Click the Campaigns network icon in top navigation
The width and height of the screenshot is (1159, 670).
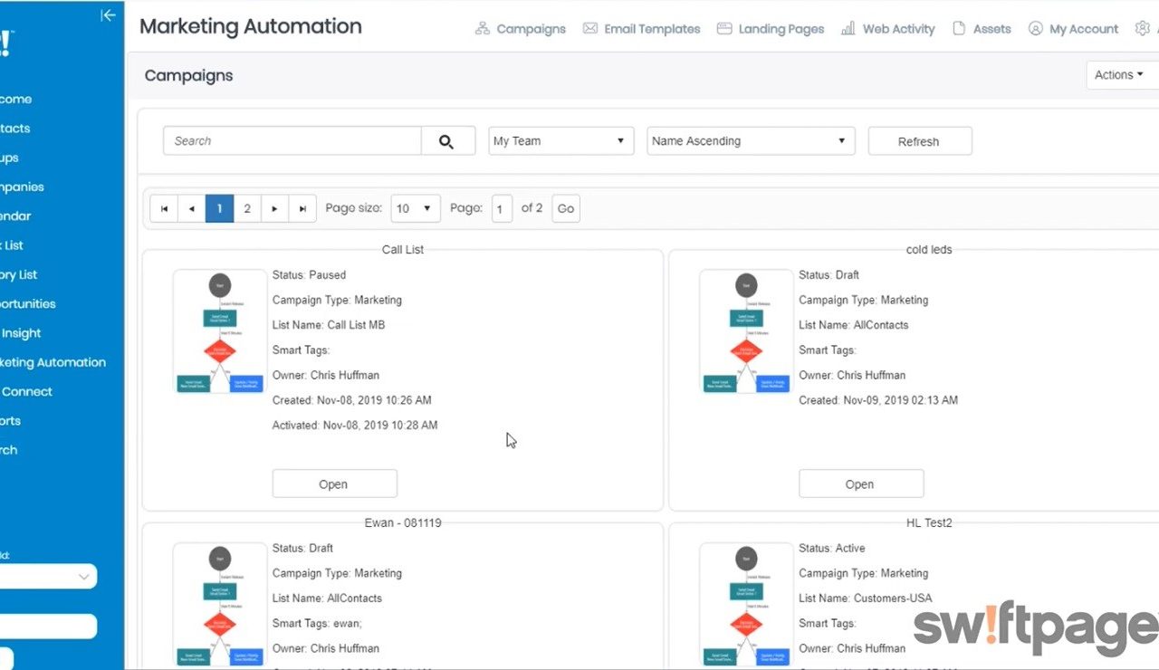(x=483, y=29)
